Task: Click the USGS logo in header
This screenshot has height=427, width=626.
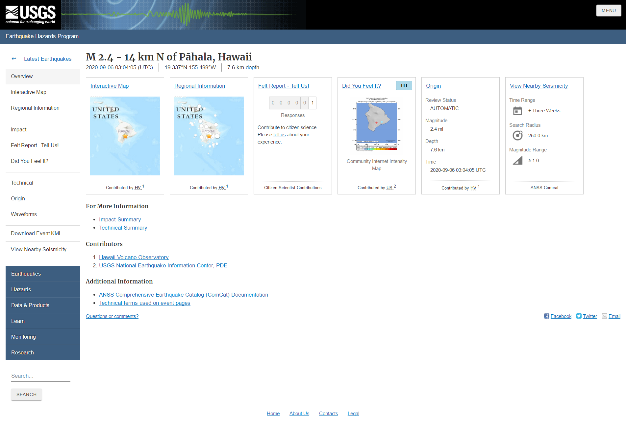Action: pos(31,15)
